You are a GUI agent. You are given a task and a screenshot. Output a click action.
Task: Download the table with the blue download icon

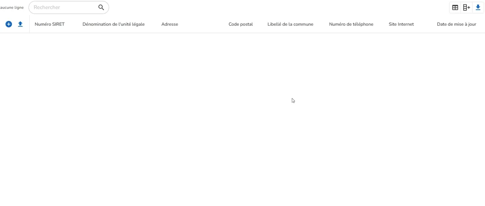click(x=478, y=7)
